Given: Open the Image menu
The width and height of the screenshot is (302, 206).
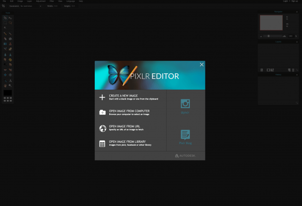Looking at the screenshot, I should (20, 1).
